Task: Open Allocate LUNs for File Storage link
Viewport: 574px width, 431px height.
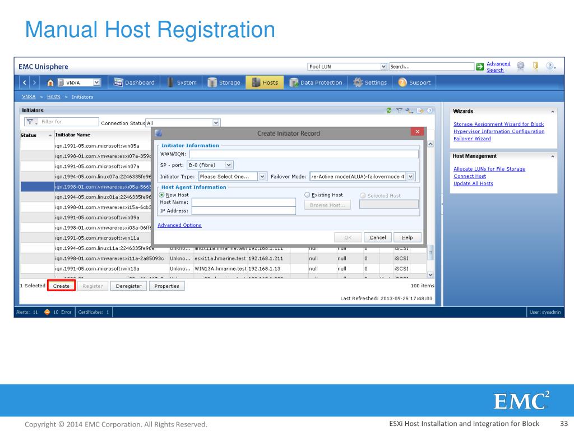Action: (489, 169)
